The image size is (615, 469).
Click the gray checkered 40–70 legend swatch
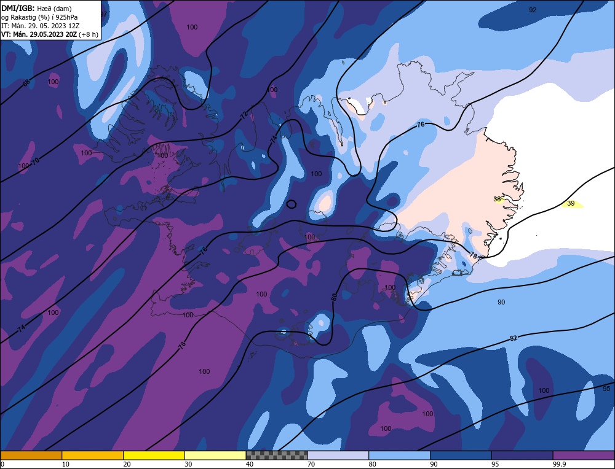(x=277, y=455)
